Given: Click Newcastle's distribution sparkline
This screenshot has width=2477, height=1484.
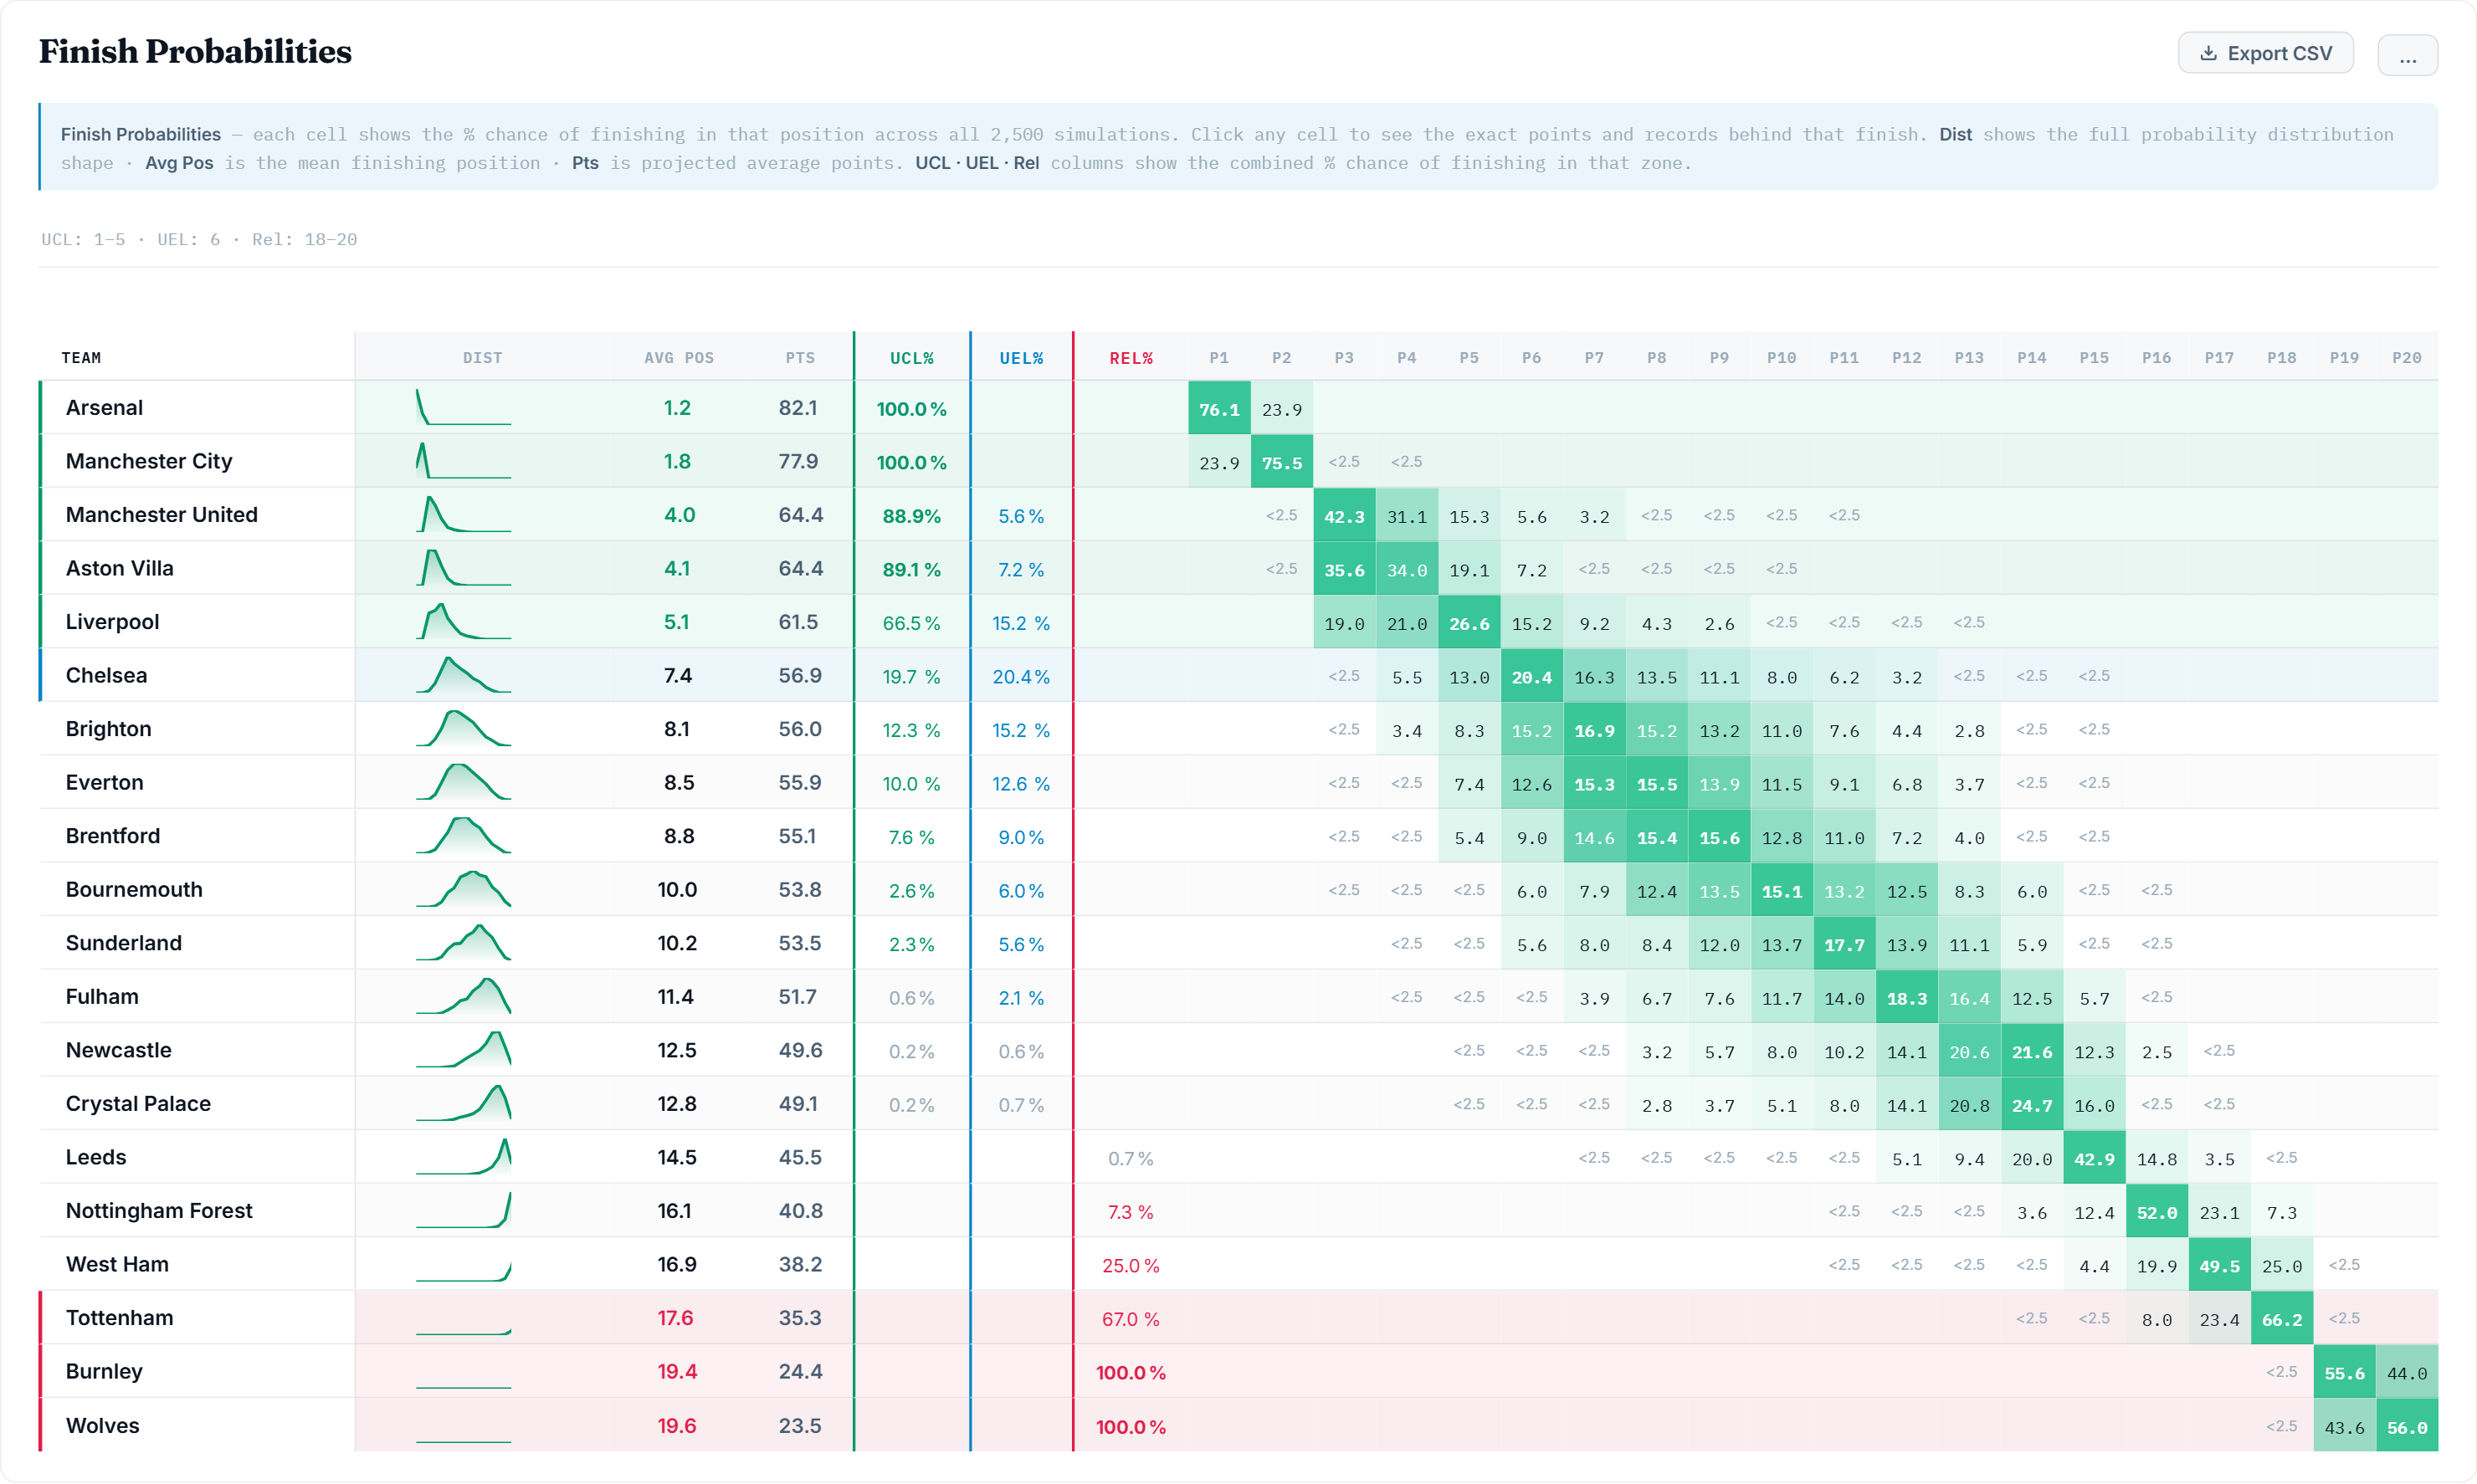Looking at the screenshot, I should tap(464, 1050).
